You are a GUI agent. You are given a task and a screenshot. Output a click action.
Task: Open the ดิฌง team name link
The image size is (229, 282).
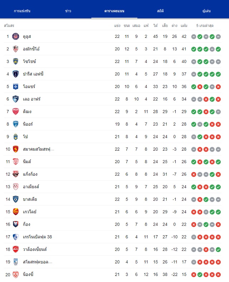tap(27, 112)
